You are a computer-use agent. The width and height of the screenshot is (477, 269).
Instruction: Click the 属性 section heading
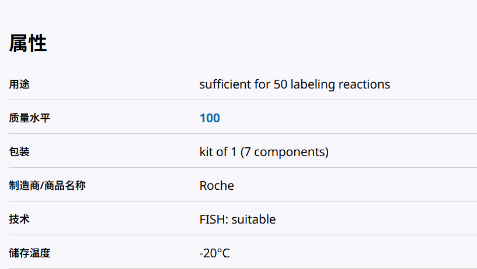coord(28,44)
